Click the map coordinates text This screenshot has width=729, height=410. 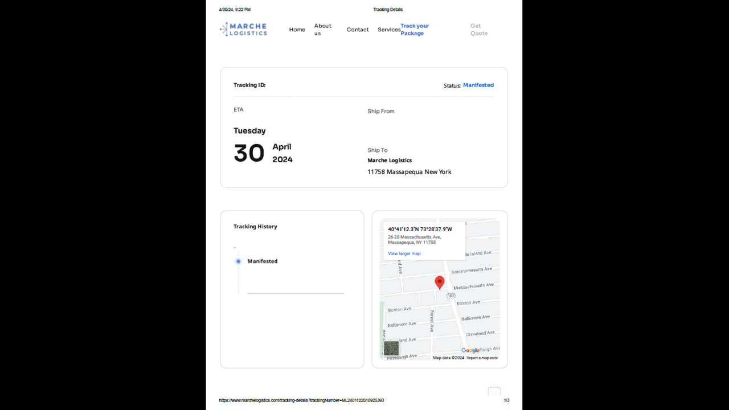point(420,229)
